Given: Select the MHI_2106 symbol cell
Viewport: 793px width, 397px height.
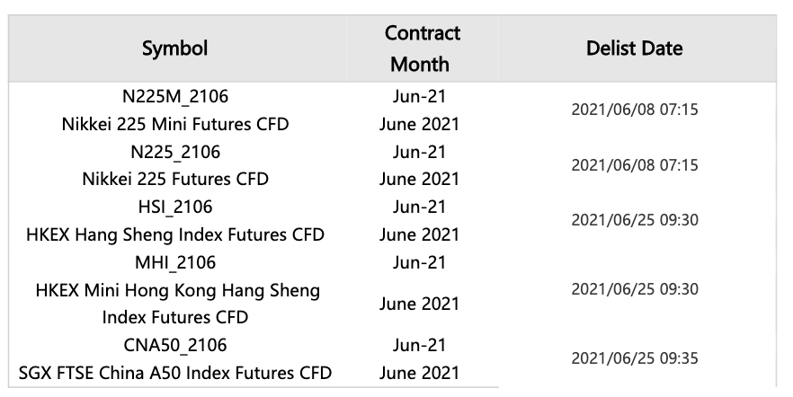Looking at the screenshot, I should (175, 262).
